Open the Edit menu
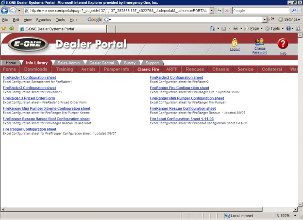 tap(16, 20)
